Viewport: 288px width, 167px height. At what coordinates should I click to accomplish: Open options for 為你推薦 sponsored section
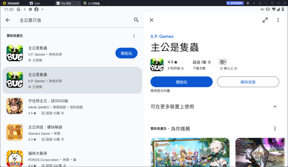coord(275,129)
